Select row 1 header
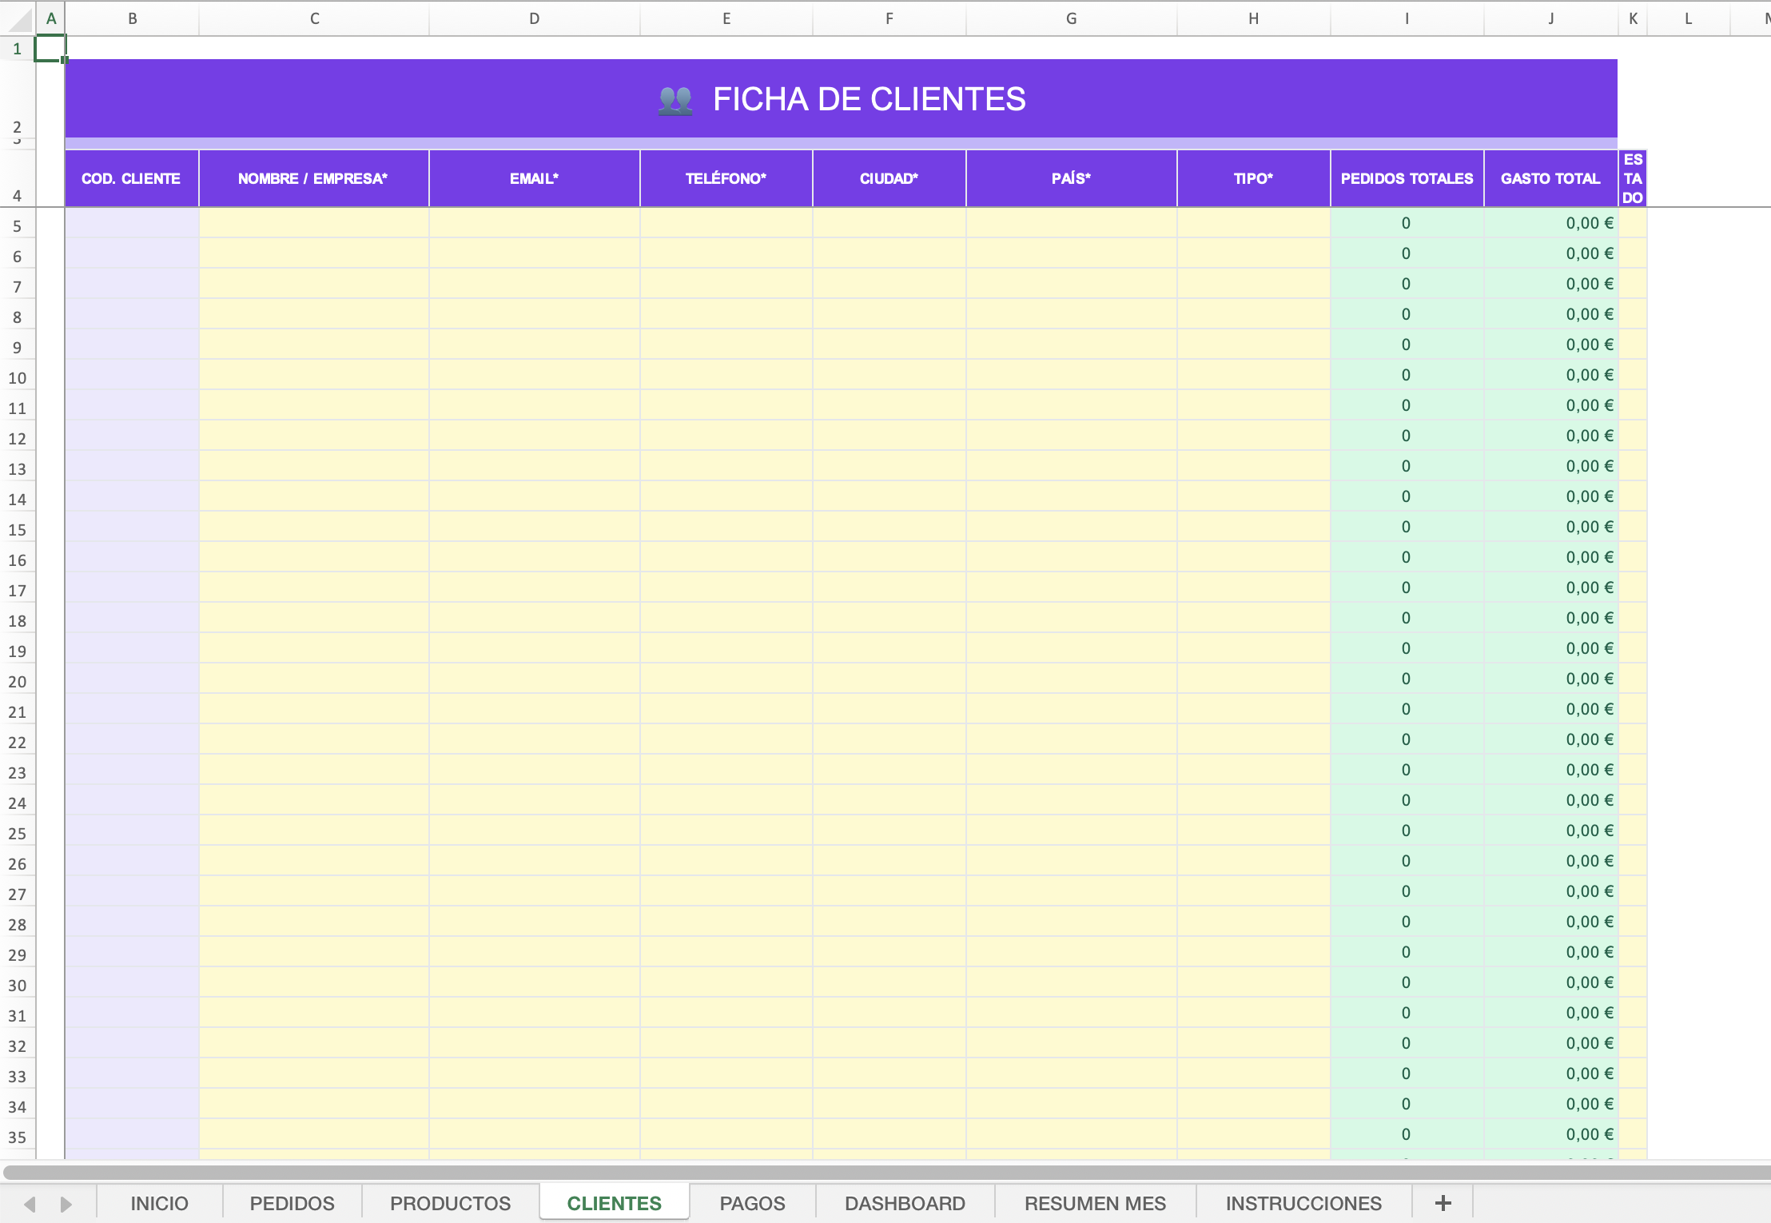 coord(18,49)
